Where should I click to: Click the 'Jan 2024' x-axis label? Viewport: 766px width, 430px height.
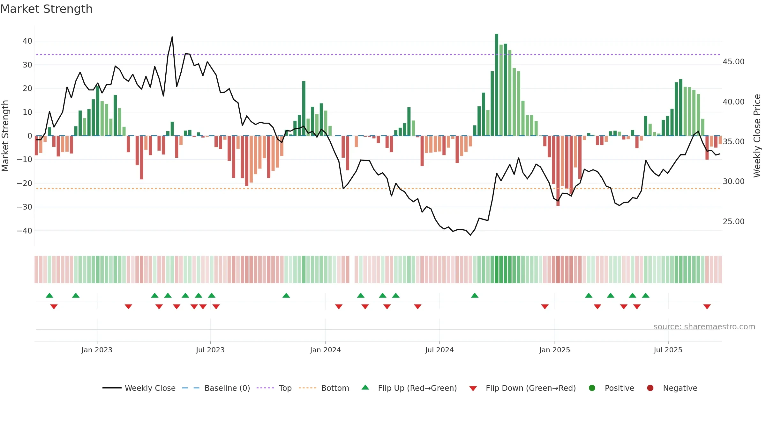coord(326,350)
